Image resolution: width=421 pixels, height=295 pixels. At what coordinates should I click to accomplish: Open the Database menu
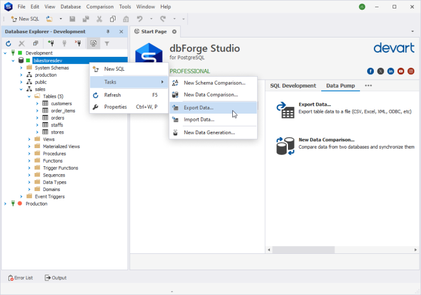71,7
